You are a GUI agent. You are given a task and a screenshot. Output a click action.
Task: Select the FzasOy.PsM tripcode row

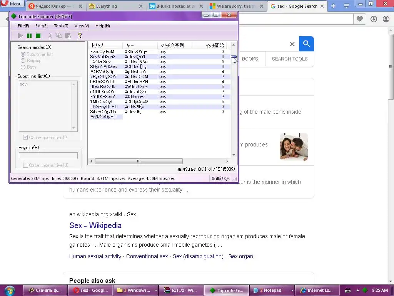click(160, 52)
